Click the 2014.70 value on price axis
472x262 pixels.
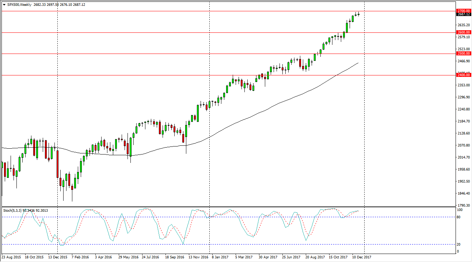coord(463,157)
